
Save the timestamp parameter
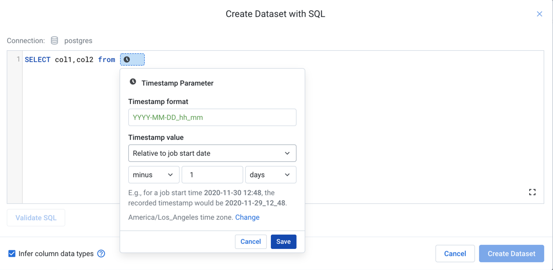coord(283,242)
